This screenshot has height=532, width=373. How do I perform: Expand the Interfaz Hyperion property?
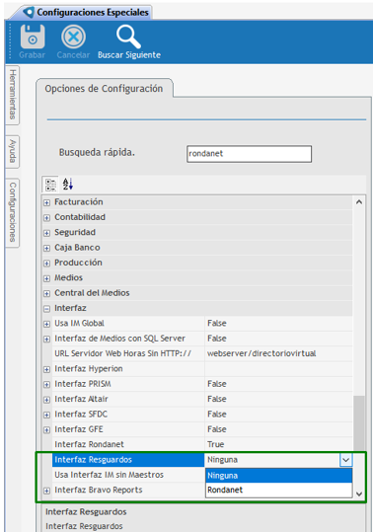click(46, 369)
